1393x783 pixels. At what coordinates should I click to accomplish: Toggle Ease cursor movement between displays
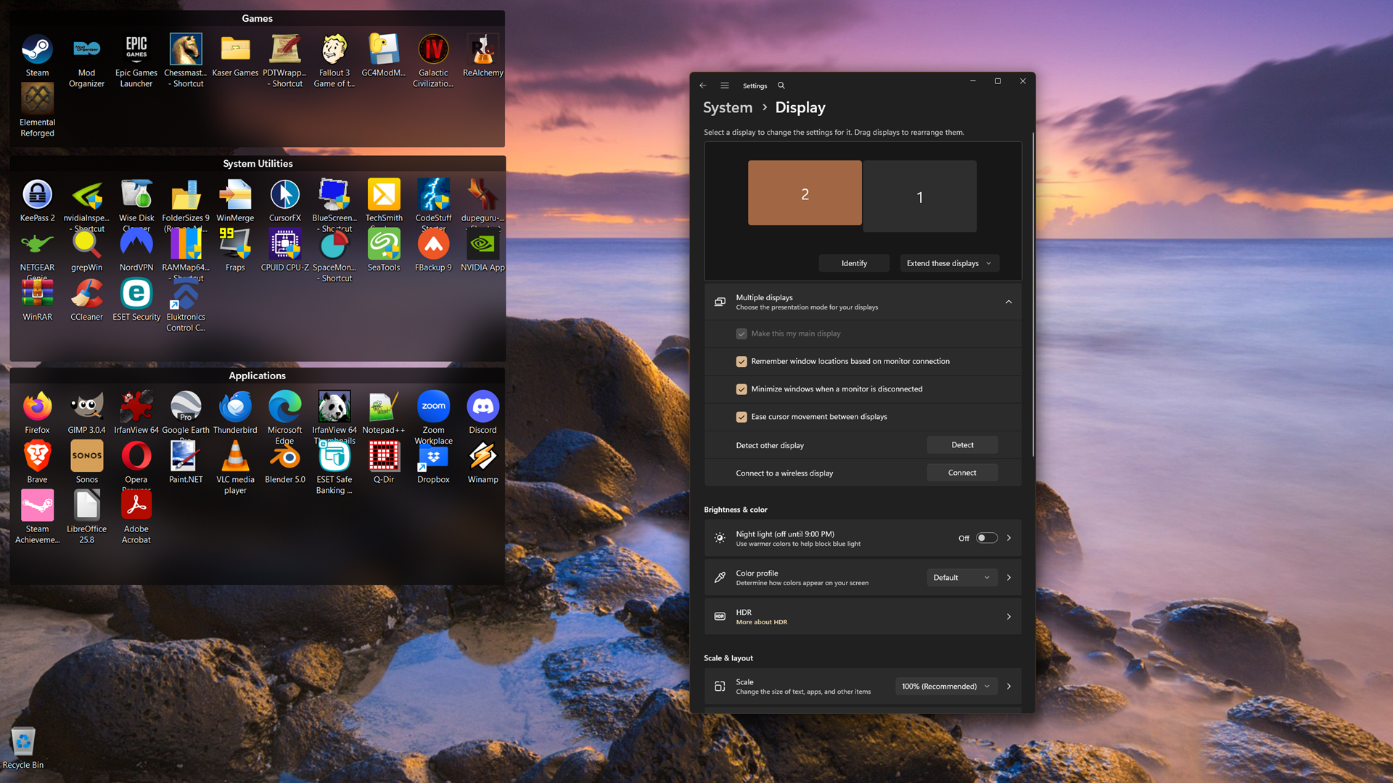coord(741,417)
